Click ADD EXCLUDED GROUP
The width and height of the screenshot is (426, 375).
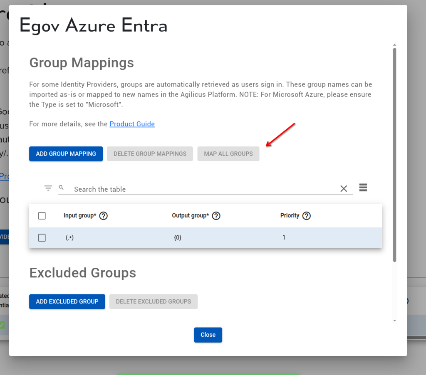(x=67, y=301)
